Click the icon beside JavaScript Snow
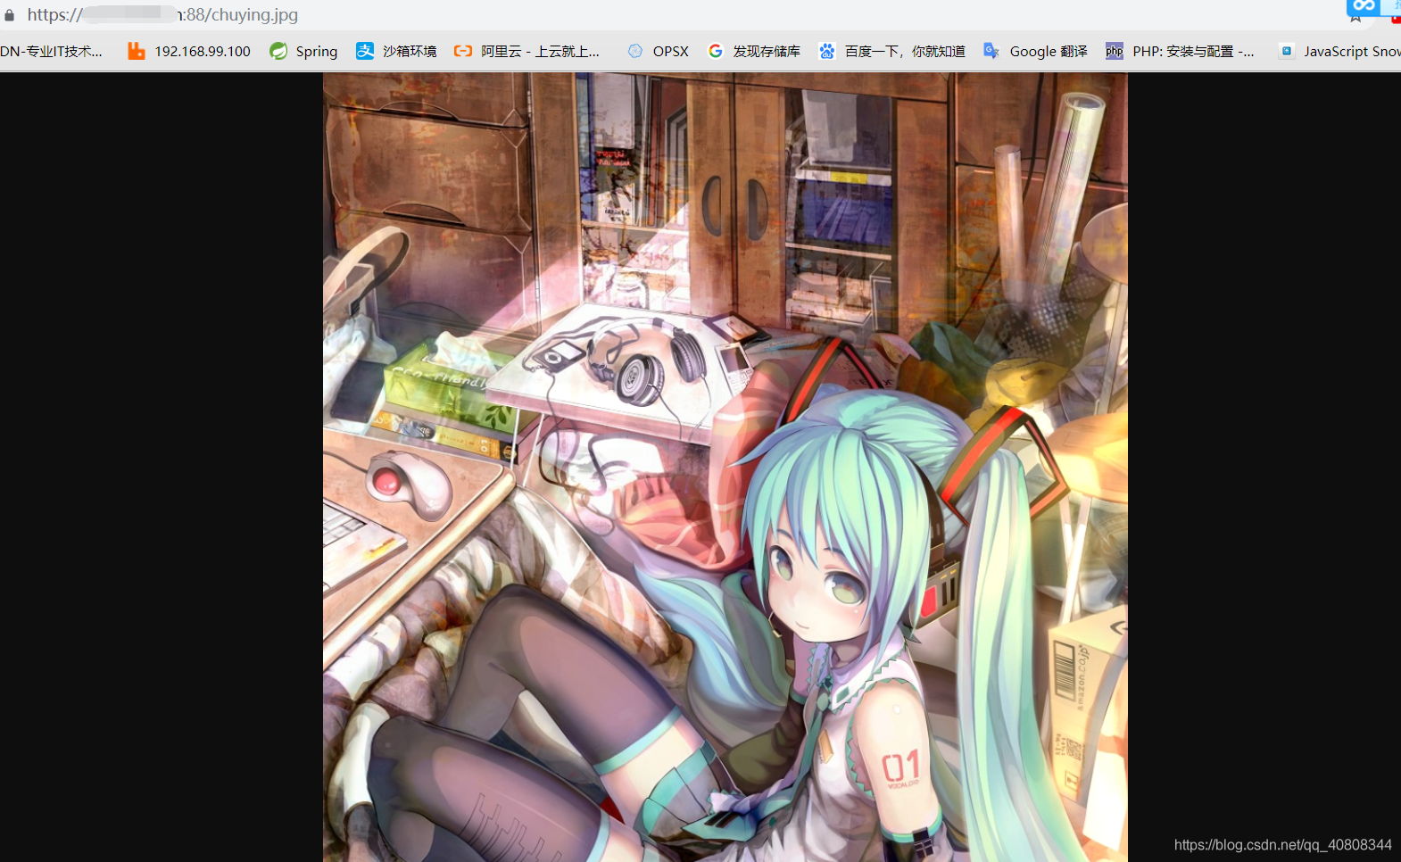This screenshot has width=1401, height=862. pyautogui.click(x=1286, y=51)
